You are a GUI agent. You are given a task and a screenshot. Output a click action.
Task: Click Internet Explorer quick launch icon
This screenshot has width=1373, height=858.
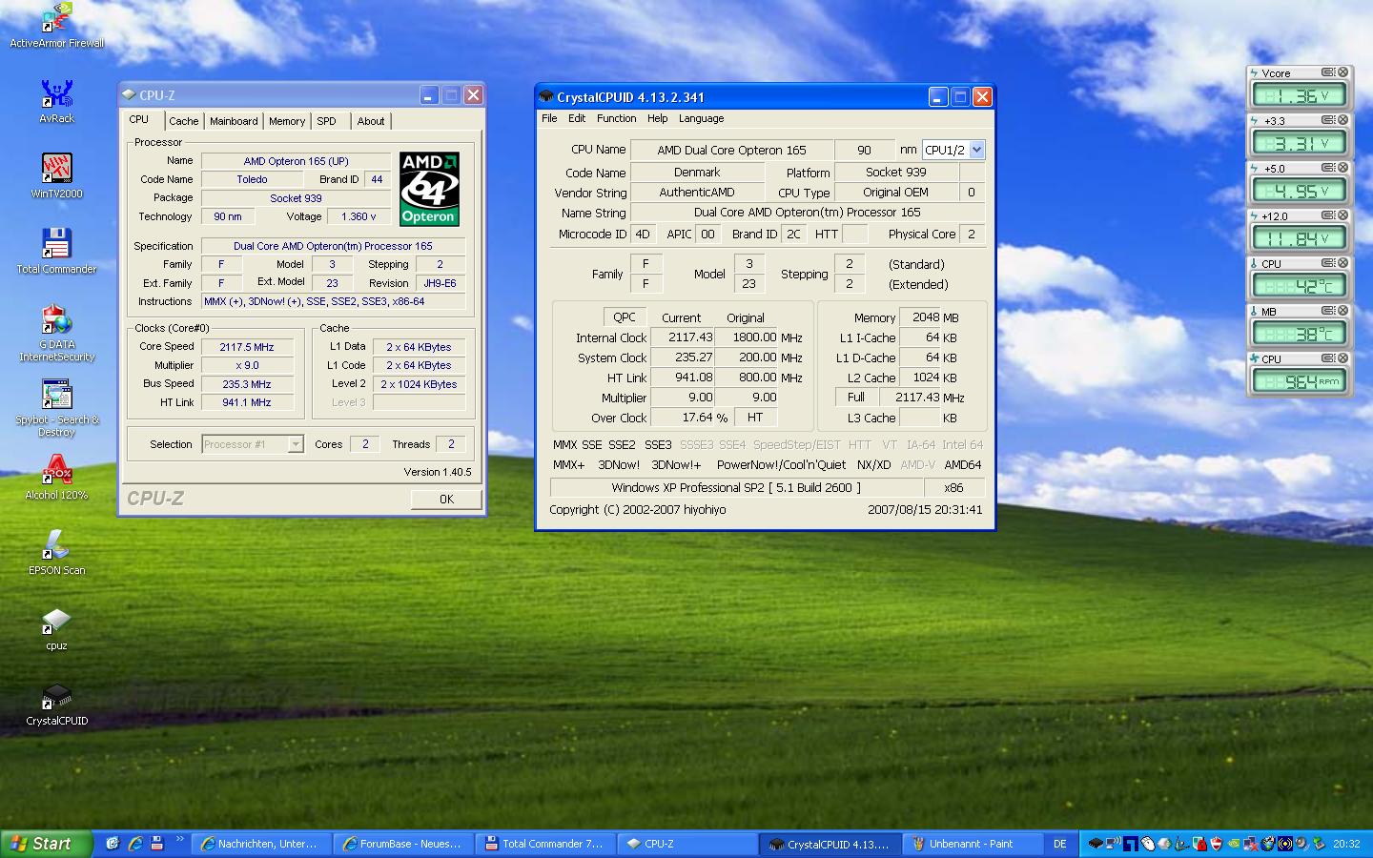135,844
